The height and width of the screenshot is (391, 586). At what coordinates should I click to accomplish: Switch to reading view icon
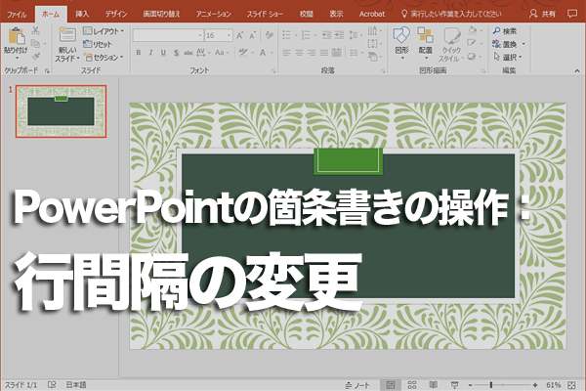click(x=433, y=385)
